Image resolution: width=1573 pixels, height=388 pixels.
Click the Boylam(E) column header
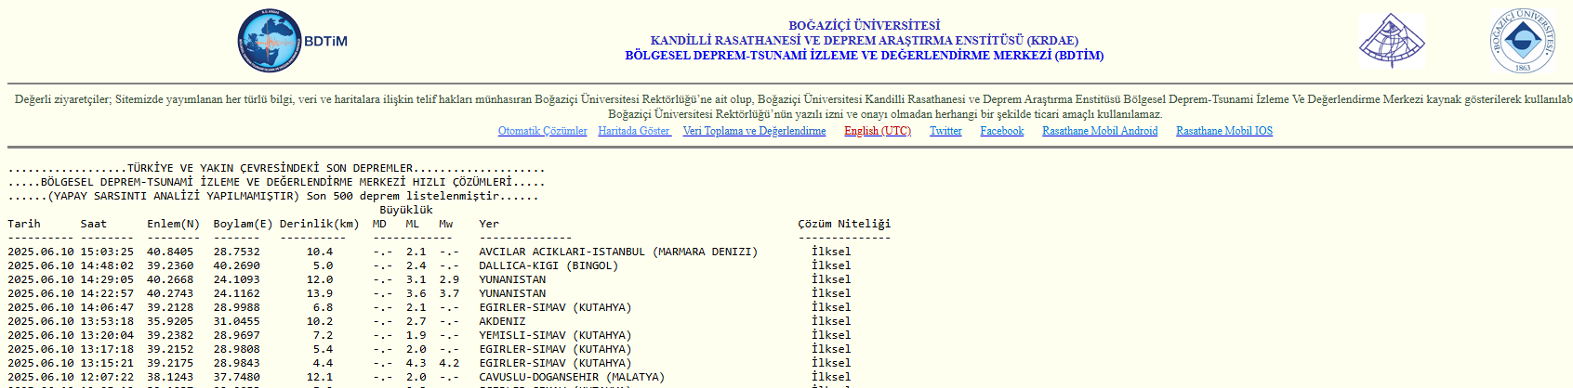tap(243, 224)
